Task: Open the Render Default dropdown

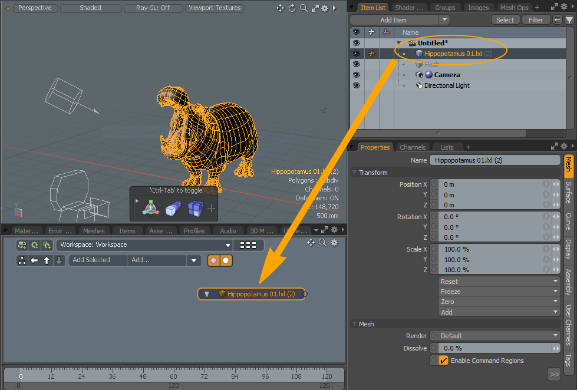Action: (499, 336)
